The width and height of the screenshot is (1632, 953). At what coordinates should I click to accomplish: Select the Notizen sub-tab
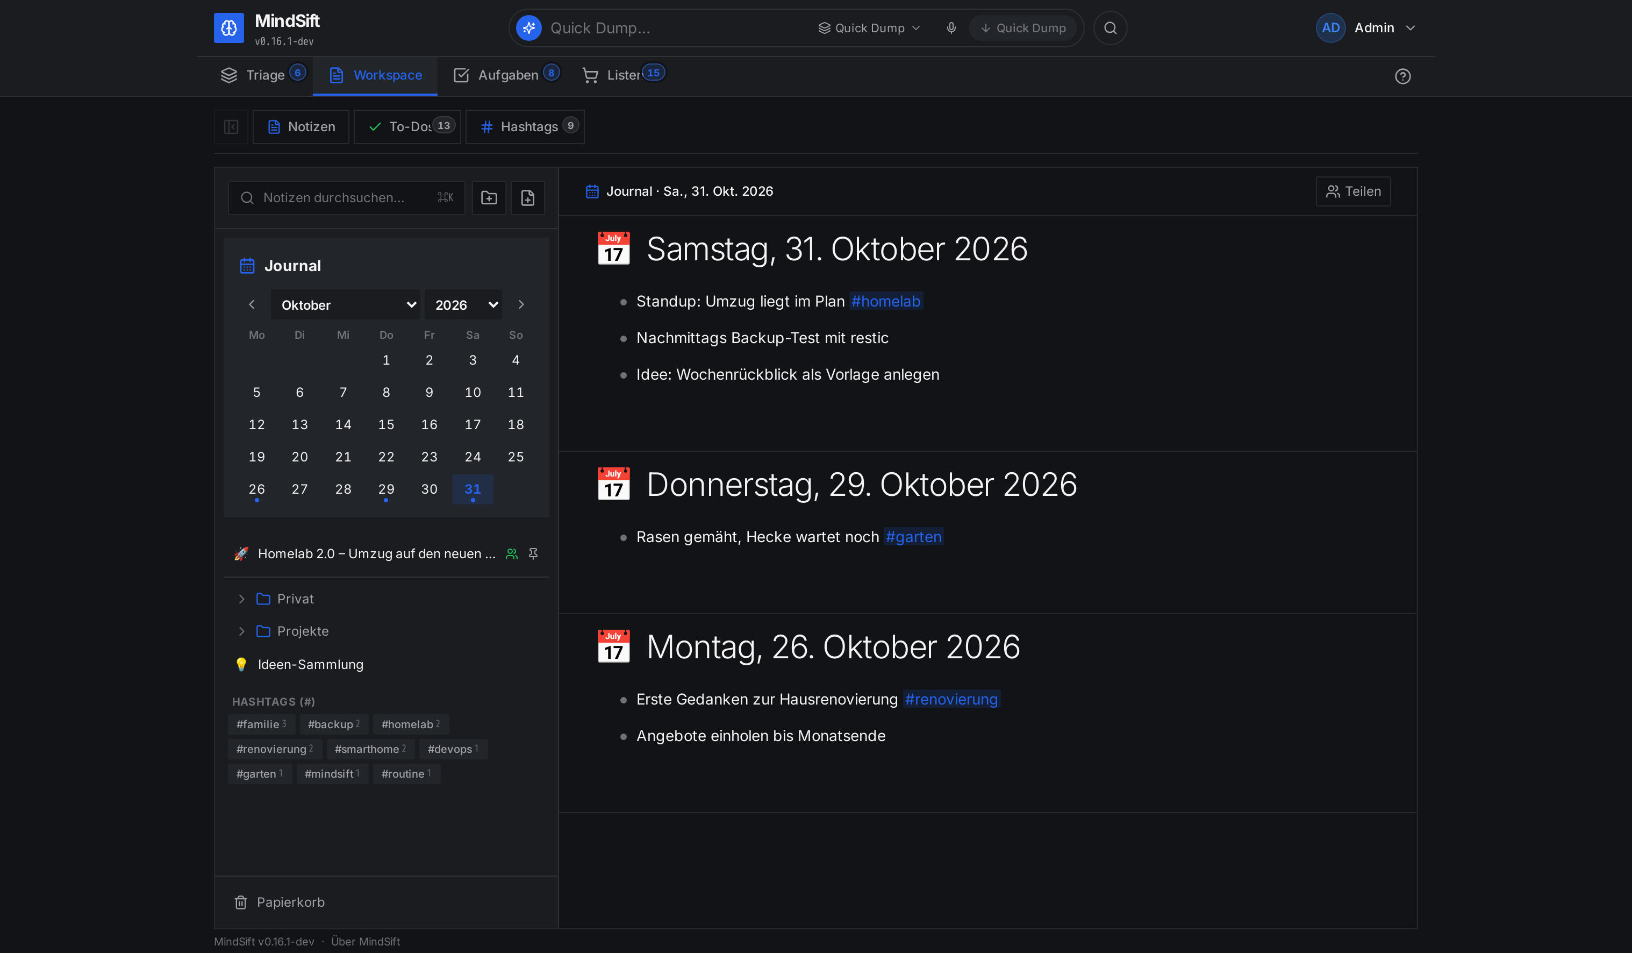point(301,127)
